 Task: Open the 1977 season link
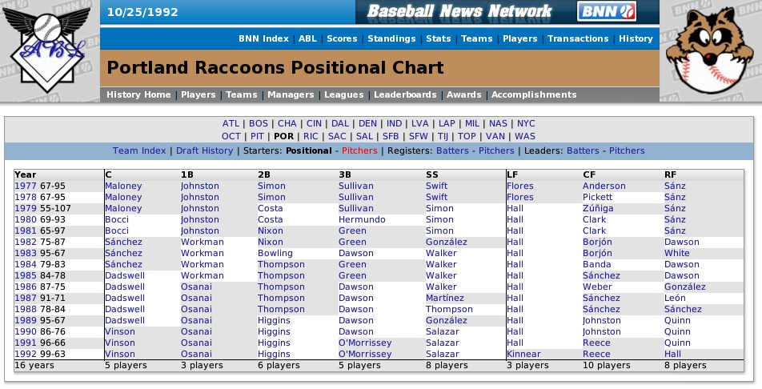point(26,186)
